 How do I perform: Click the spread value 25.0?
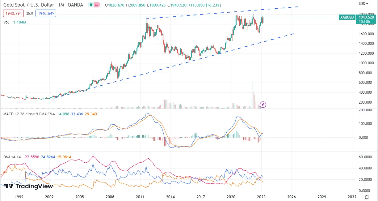[30, 13]
